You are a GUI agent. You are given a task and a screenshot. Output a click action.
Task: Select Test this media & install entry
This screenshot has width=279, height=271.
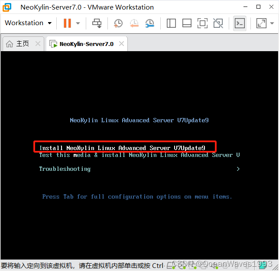[139, 155]
